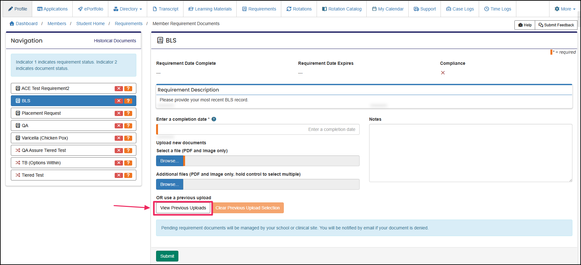Click orange question icon for Placement Request
Image resolution: width=581 pixels, height=265 pixels.
click(x=128, y=113)
